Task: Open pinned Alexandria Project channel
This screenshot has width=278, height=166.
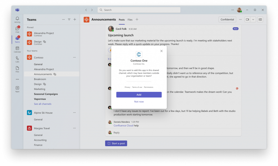Action: [x=51, y=34]
